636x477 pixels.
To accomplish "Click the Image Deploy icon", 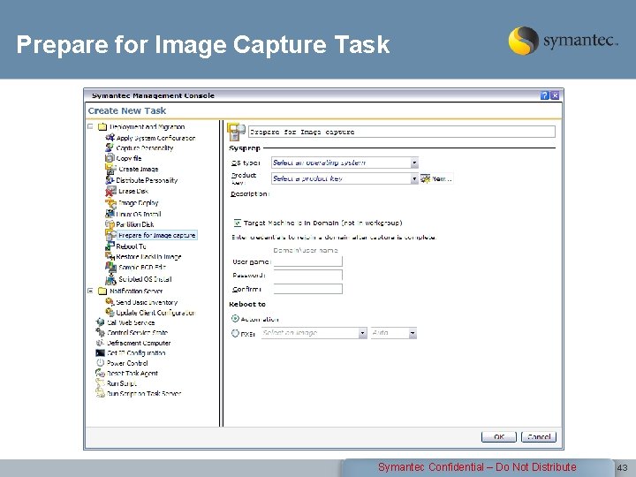I will coord(110,202).
